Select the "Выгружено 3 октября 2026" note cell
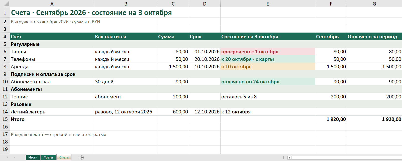 (52, 22)
